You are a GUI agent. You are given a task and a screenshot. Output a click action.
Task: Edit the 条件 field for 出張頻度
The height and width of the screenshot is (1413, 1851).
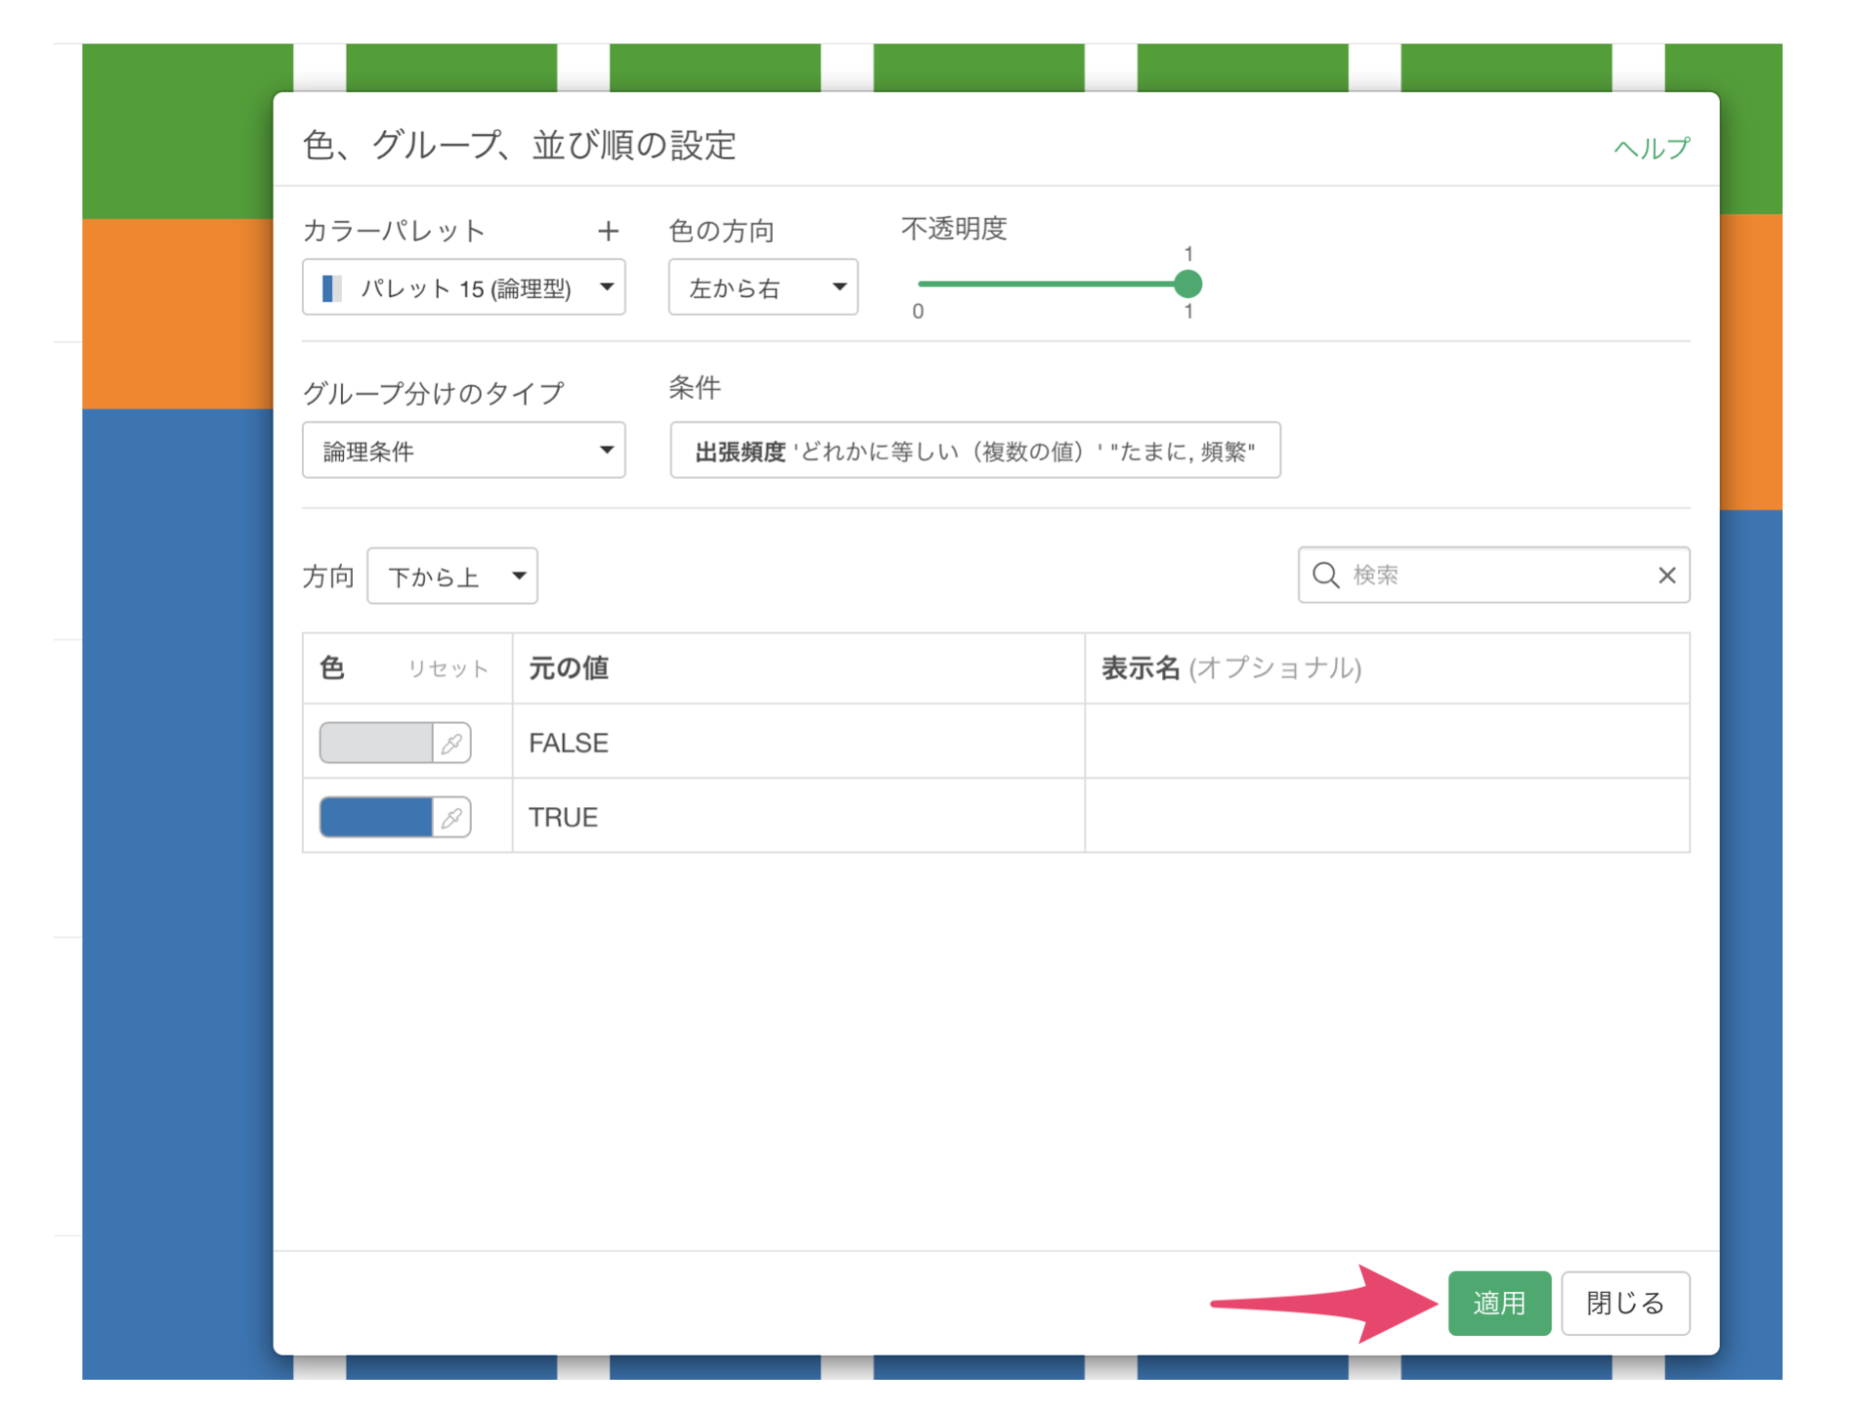(x=974, y=450)
